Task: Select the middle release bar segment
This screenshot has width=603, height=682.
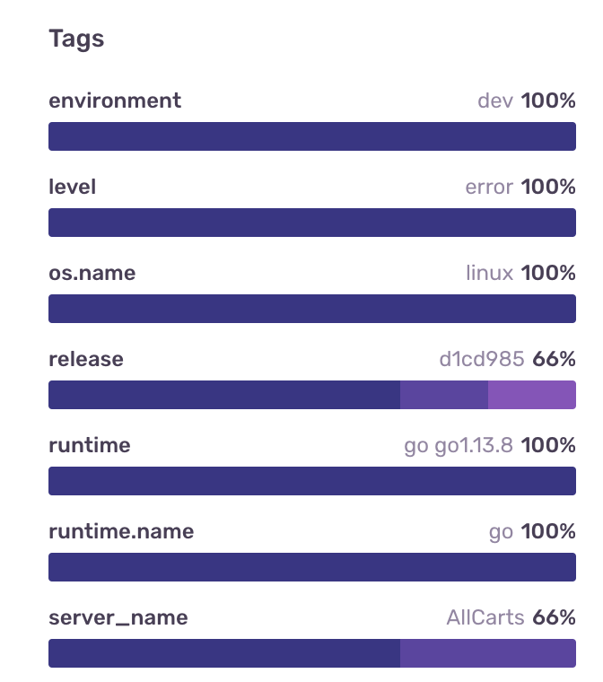Action: pyautogui.click(x=443, y=395)
